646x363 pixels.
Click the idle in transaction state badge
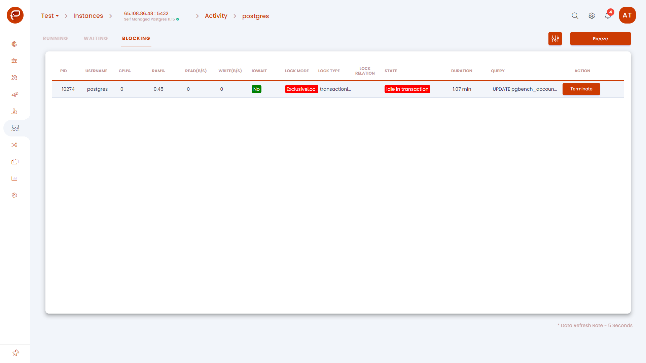point(407,89)
